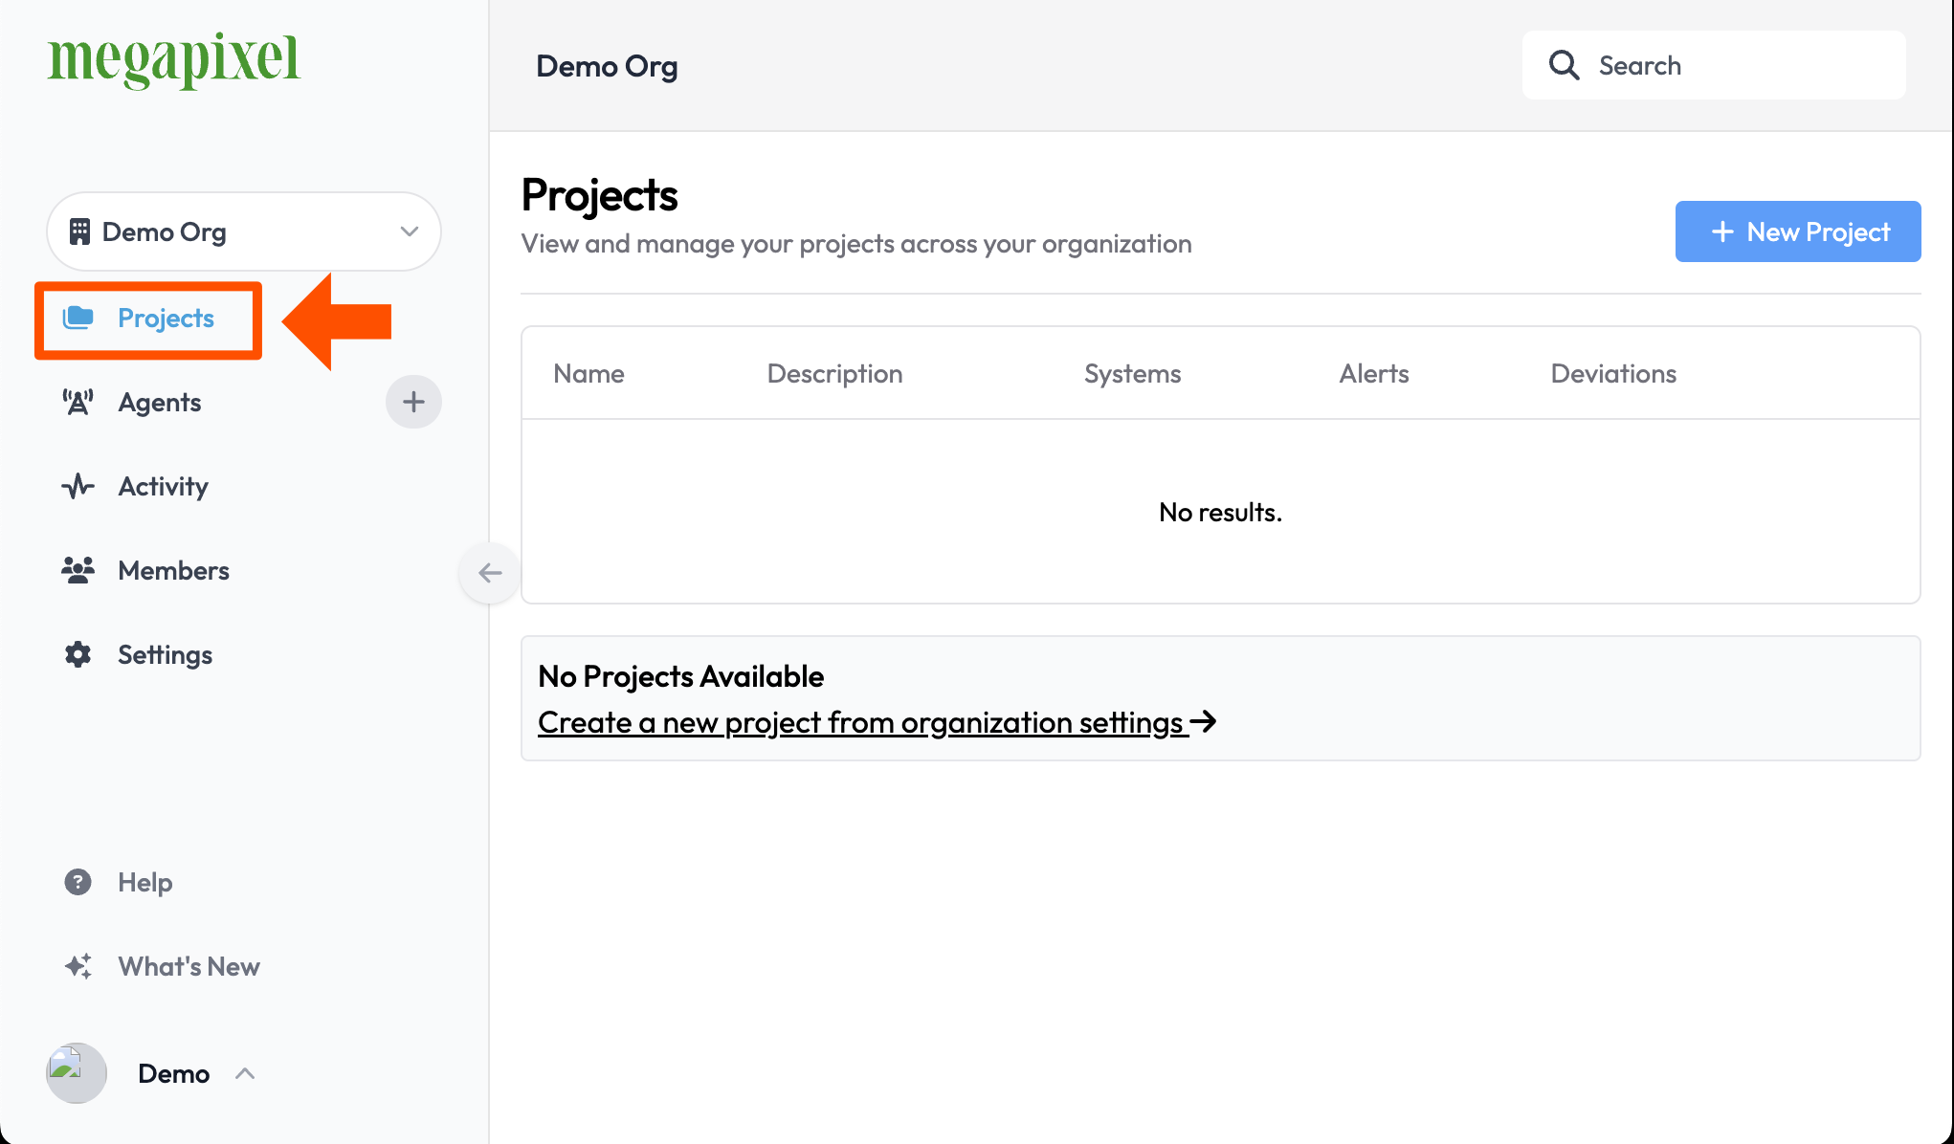Image resolution: width=1954 pixels, height=1144 pixels.
Task: Click the What's New sparkle icon
Action: (x=78, y=965)
